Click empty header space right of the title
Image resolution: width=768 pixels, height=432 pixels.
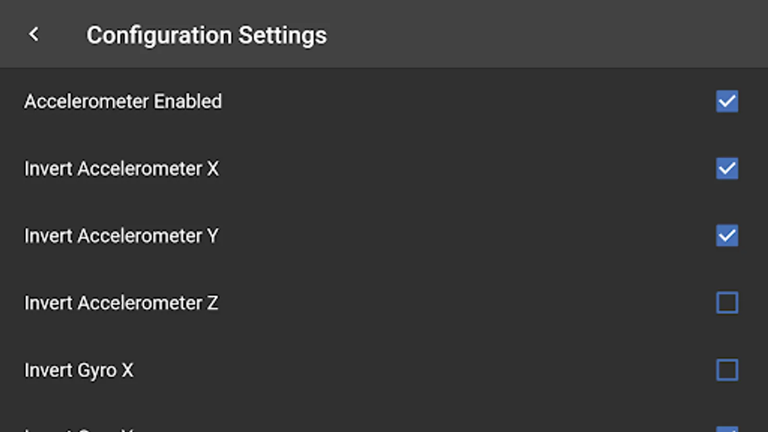pyautogui.click(x=528, y=34)
